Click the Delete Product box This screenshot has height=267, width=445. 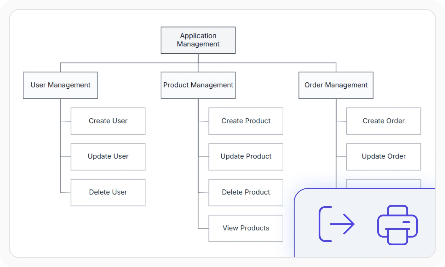246,193
